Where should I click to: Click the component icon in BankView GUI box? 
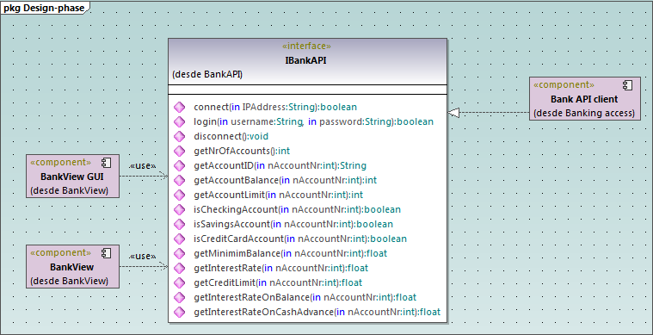pyautogui.click(x=106, y=163)
